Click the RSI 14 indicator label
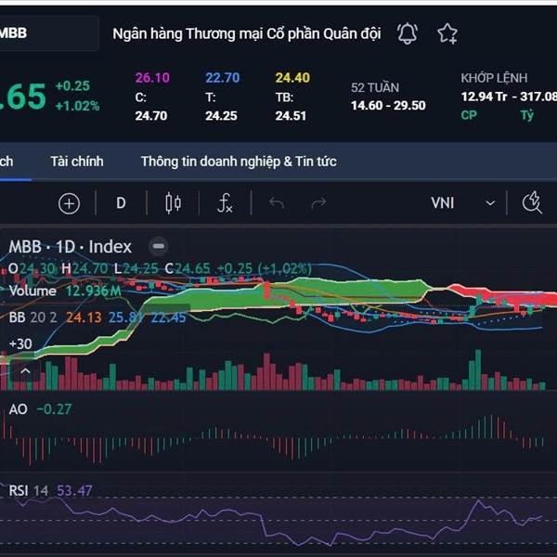Screen dimensions: 557x557 pyautogui.click(x=29, y=490)
